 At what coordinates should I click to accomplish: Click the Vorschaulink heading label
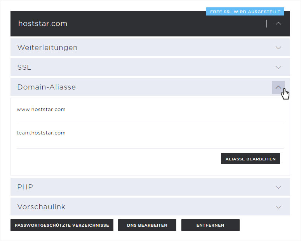coord(41,207)
